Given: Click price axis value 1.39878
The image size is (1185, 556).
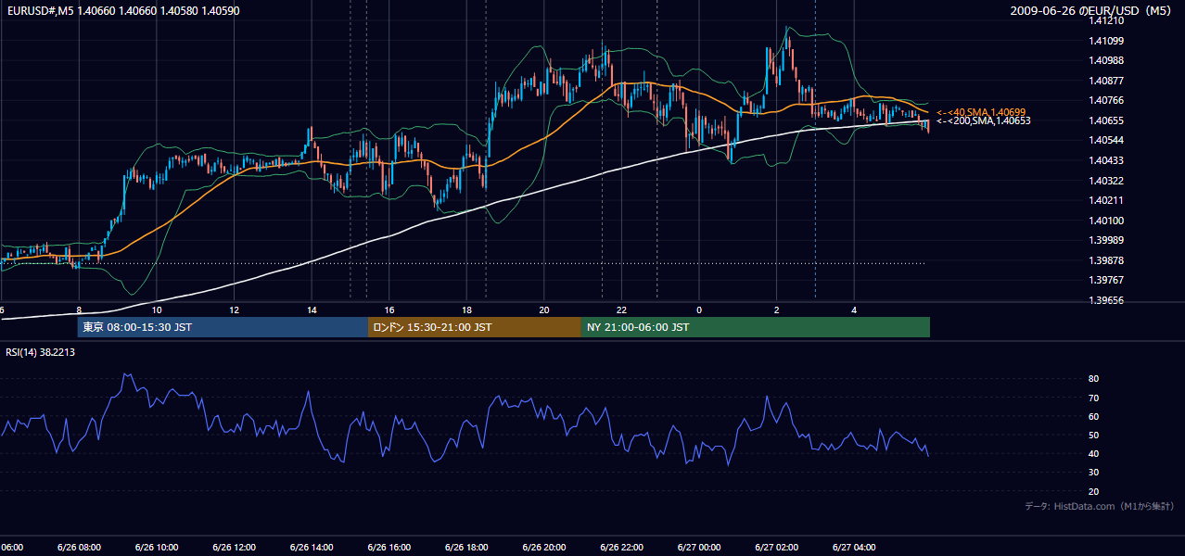Looking at the screenshot, I should (x=1106, y=260).
